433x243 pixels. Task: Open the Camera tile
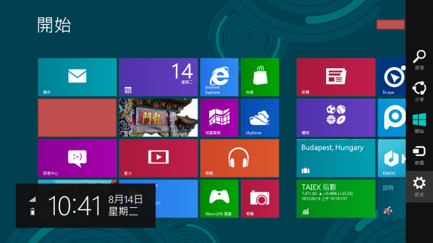point(260,198)
